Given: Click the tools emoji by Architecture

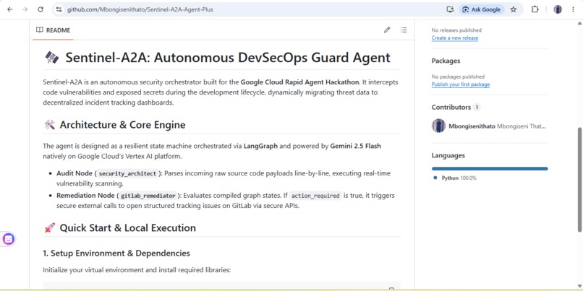Looking at the screenshot, I should [49, 125].
